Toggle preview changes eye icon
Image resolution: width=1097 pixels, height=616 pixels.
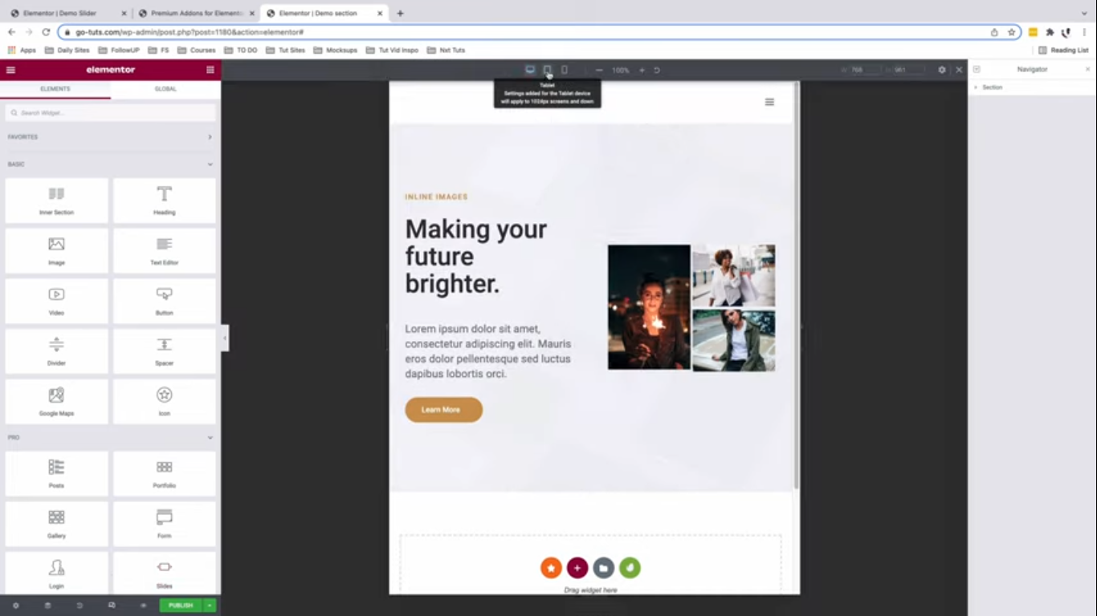coord(144,606)
